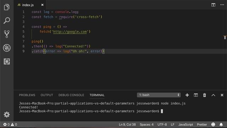Change the UTF-8 file encoding
The width and height of the screenshot is (227, 128).
pos(162,124)
